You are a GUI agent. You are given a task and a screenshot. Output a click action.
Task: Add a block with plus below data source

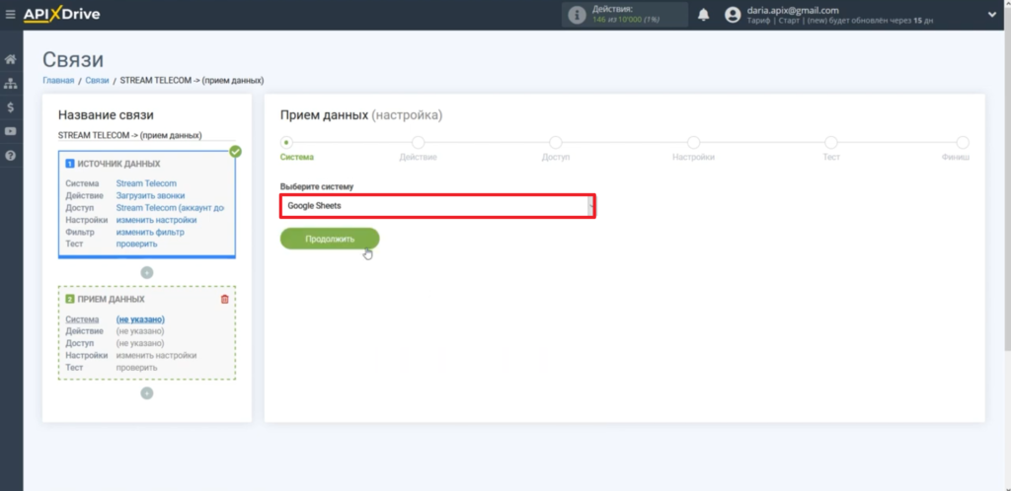point(146,271)
